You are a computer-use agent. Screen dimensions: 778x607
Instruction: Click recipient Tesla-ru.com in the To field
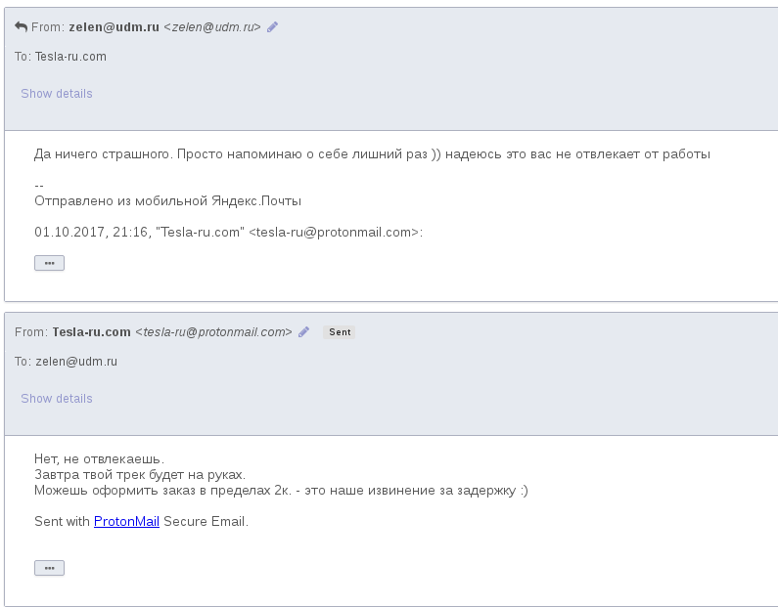point(70,57)
